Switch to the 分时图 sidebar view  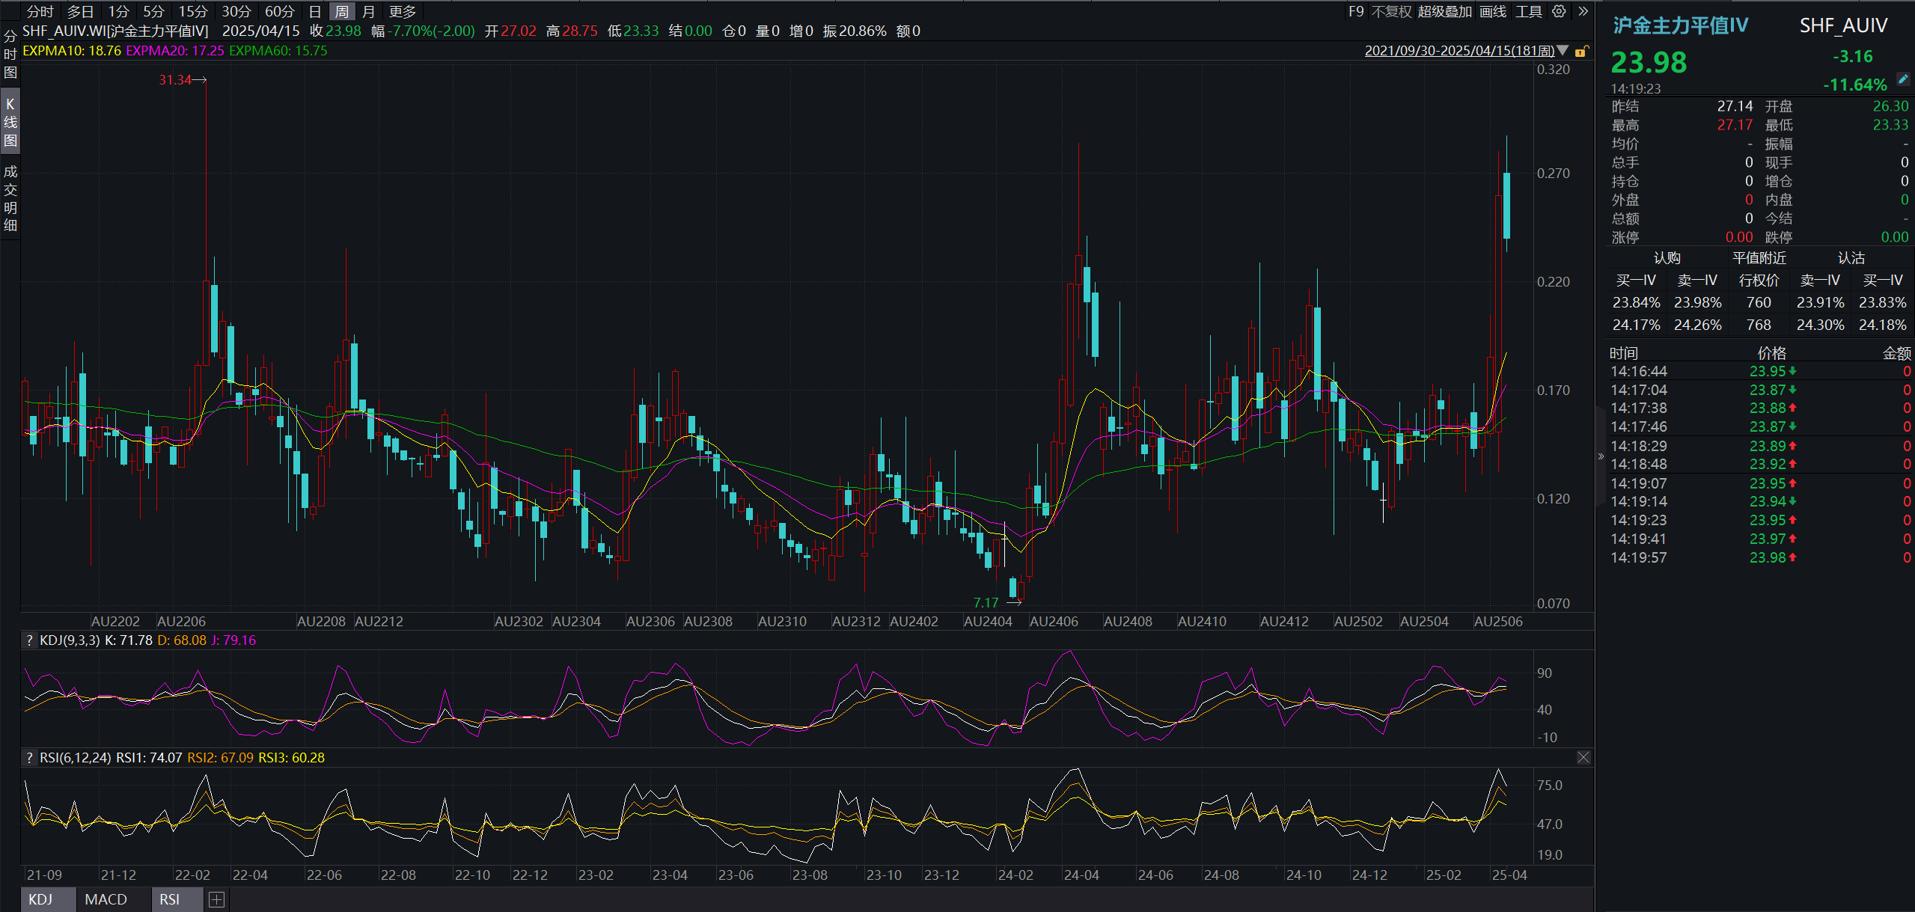coord(10,55)
